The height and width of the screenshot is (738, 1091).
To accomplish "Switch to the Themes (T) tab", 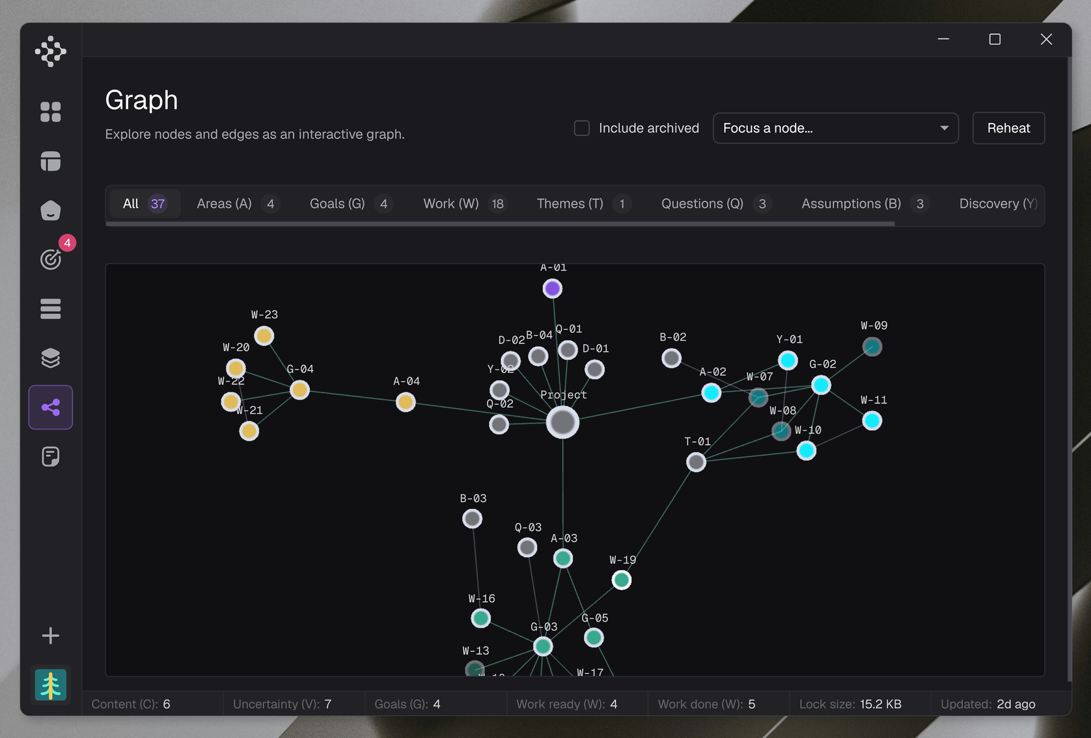I will pos(584,204).
